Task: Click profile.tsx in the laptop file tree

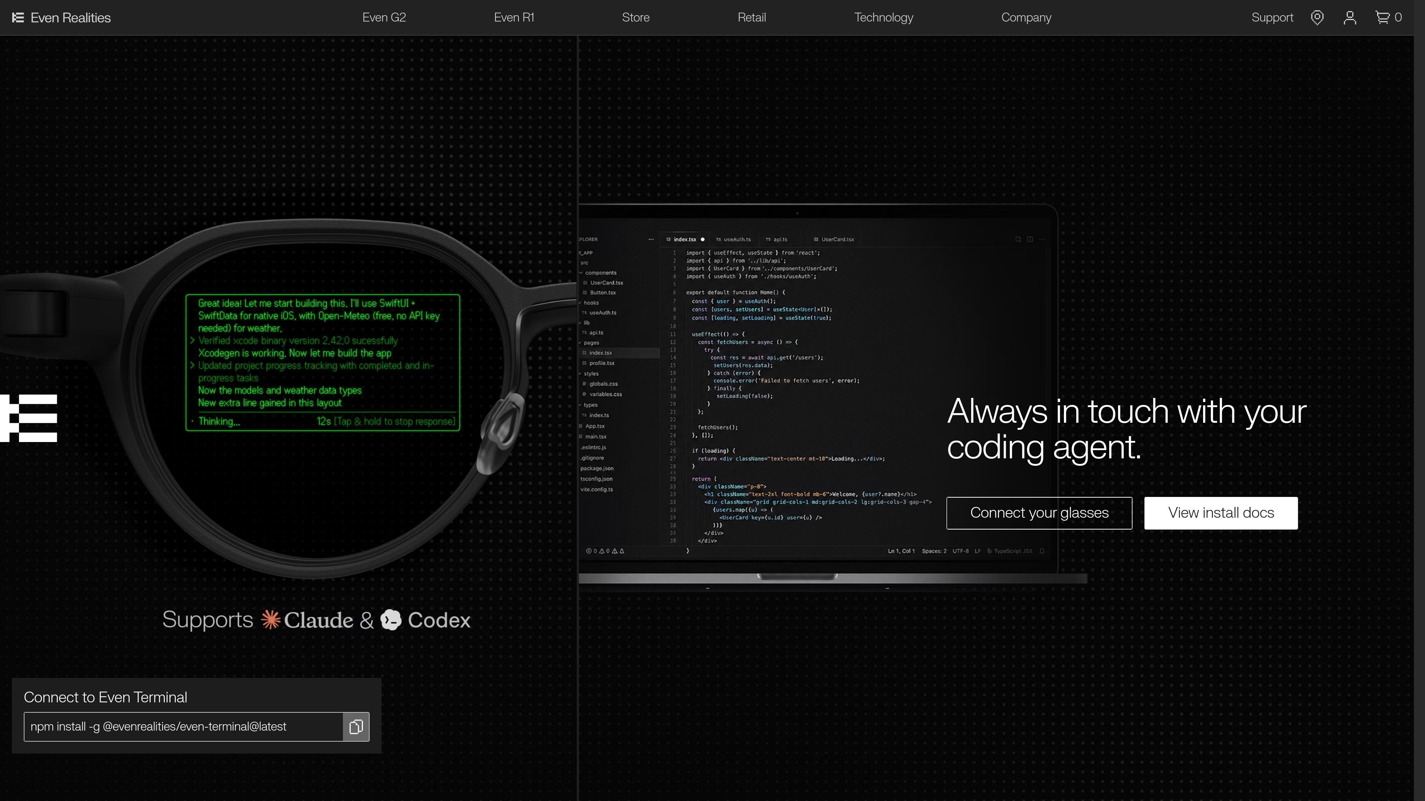Action: 599,363
